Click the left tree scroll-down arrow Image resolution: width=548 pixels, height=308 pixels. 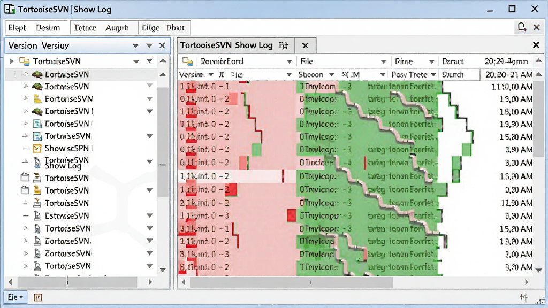pyautogui.click(x=163, y=269)
